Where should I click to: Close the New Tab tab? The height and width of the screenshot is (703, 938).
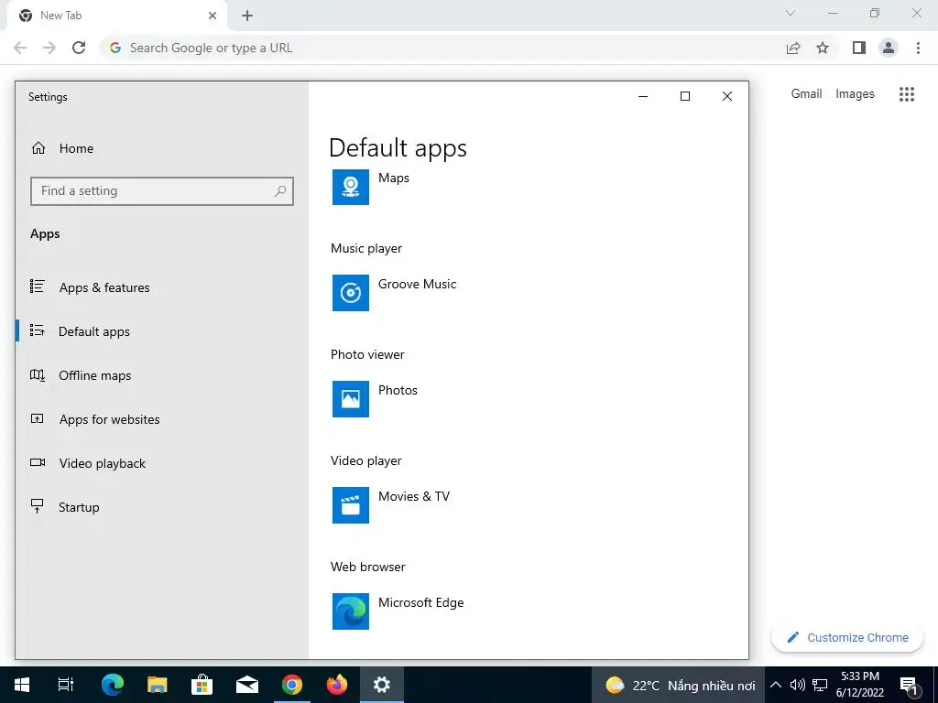coord(213,16)
